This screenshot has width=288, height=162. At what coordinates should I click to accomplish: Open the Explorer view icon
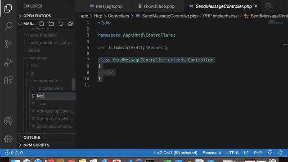pos(8,8)
